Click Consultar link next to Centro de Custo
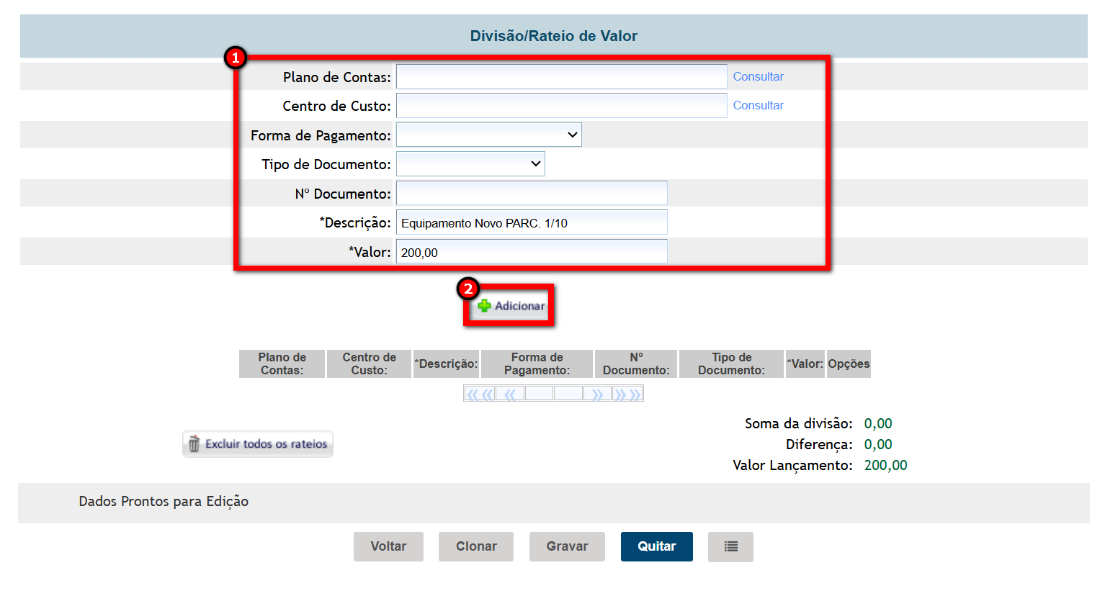 tap(758, 105)
